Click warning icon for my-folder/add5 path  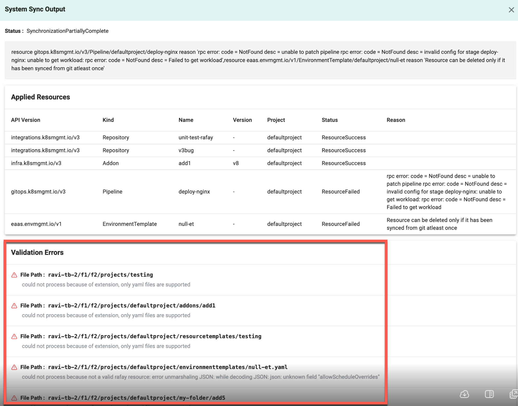pos(14,398)
